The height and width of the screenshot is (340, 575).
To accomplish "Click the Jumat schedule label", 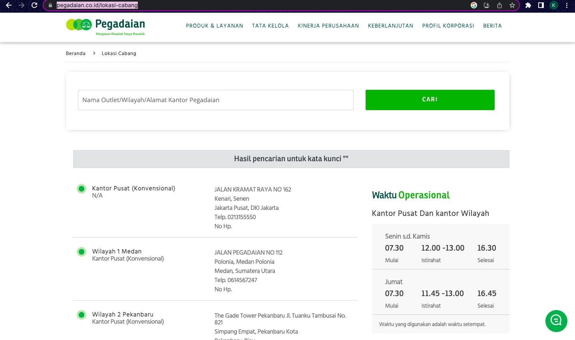I will click(394, 282).
